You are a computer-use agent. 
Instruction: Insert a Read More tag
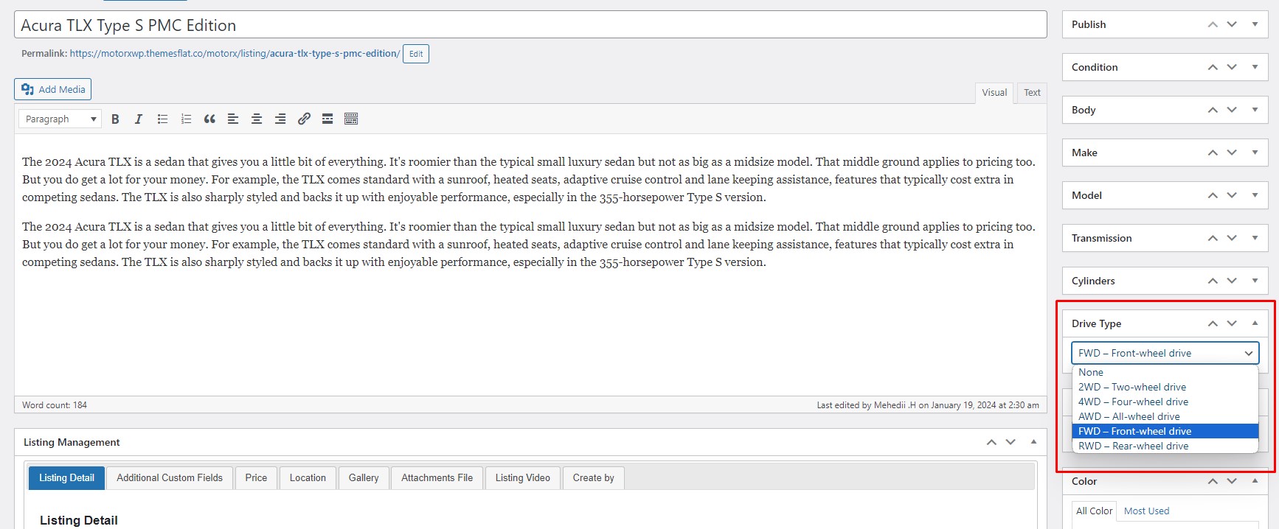(x=327, y=119)
